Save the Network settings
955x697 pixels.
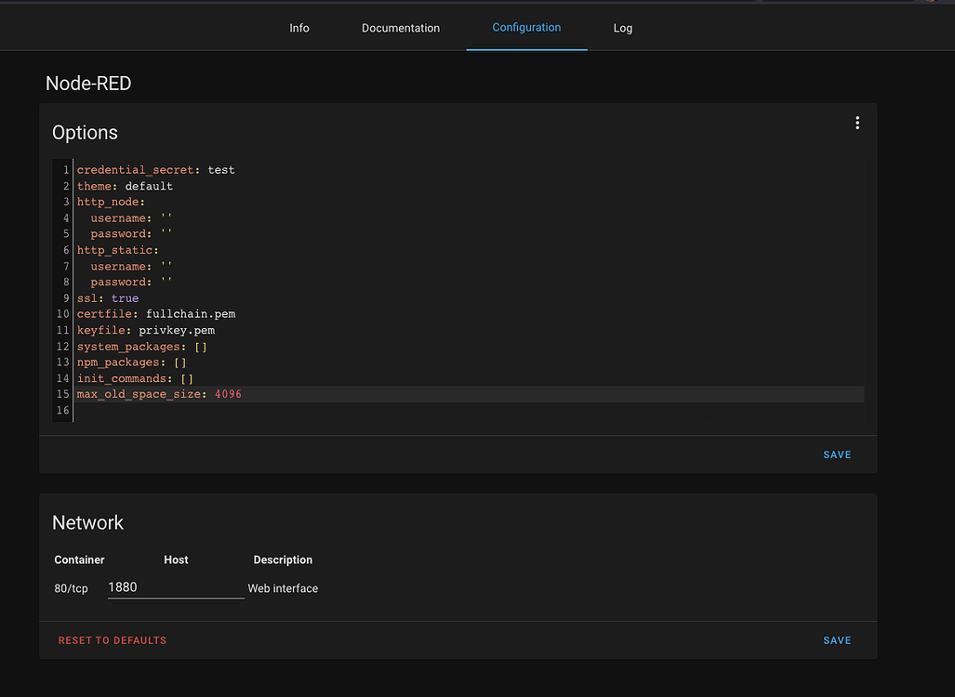point(836,639)
